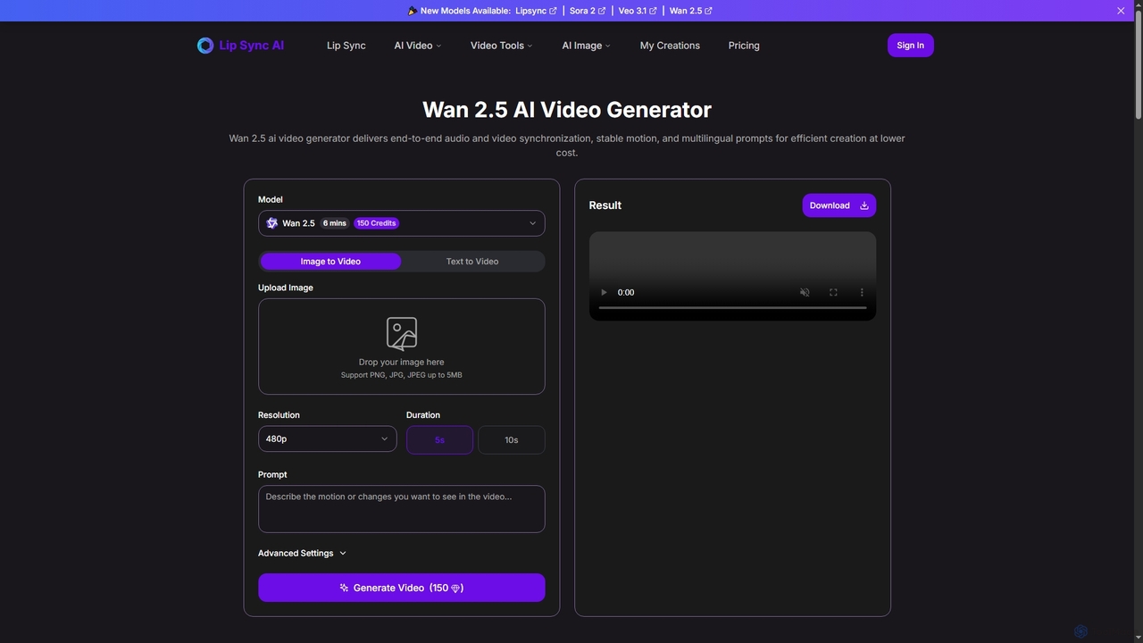The height and width of the screenshot is (643, 1143).
Task: Open the Pricing page
Action: [x=744, y=46]
